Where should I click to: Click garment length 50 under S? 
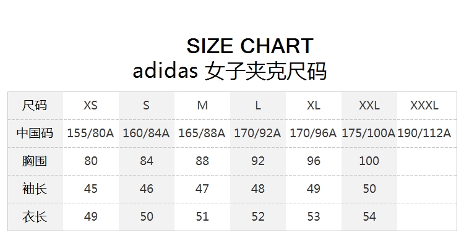(x=147, y=216)
